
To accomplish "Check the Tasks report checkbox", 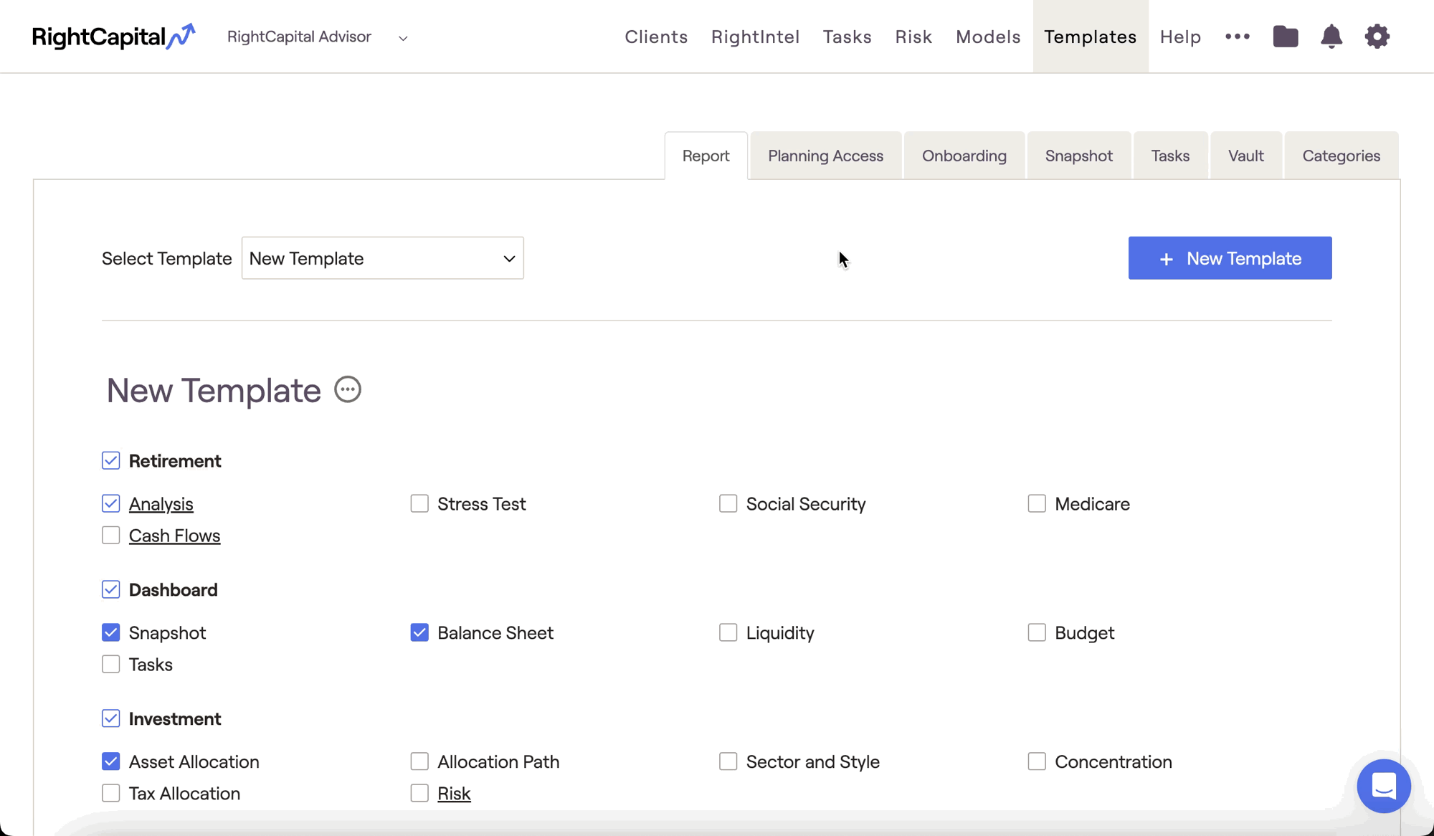I will 110,664.
